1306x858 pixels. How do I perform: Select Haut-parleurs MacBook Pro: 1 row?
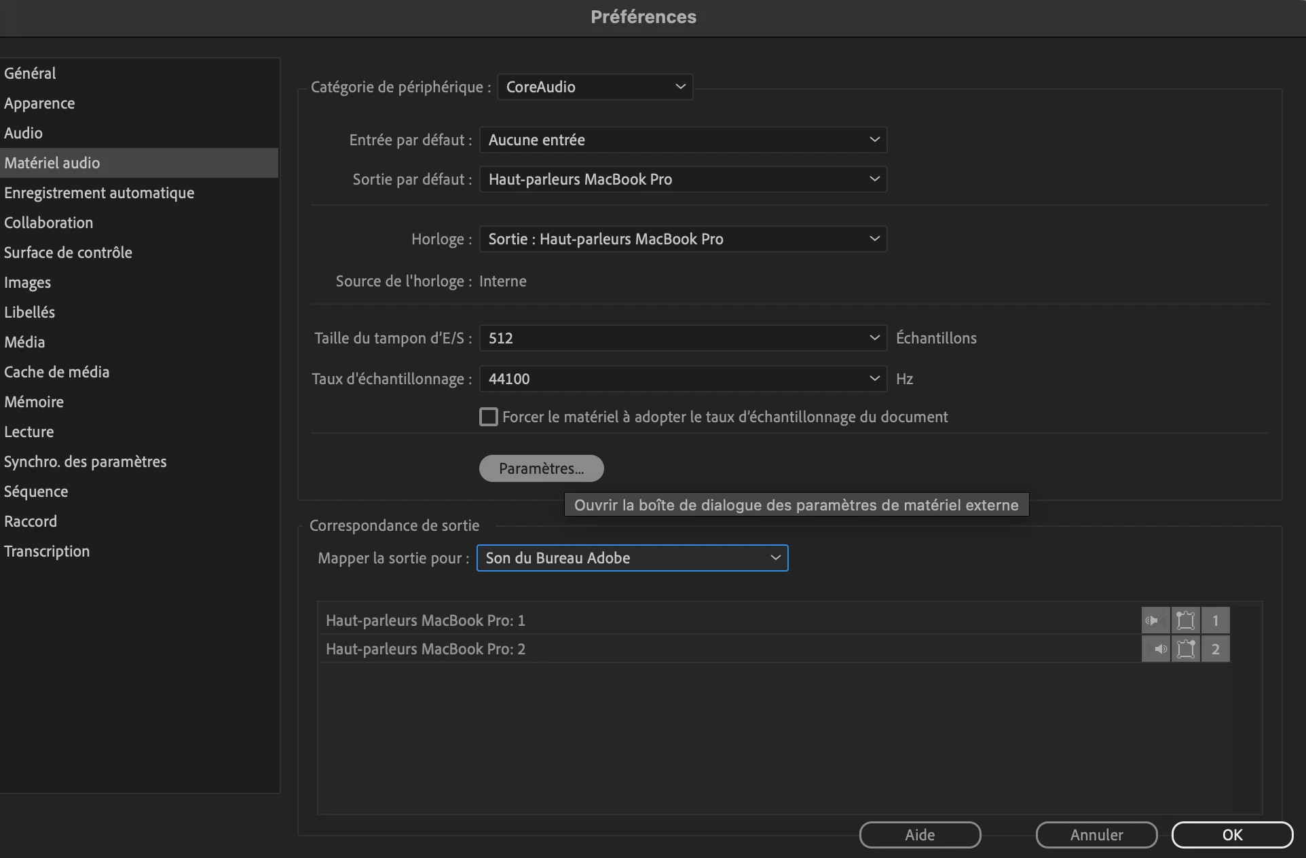tap(426, 620)
